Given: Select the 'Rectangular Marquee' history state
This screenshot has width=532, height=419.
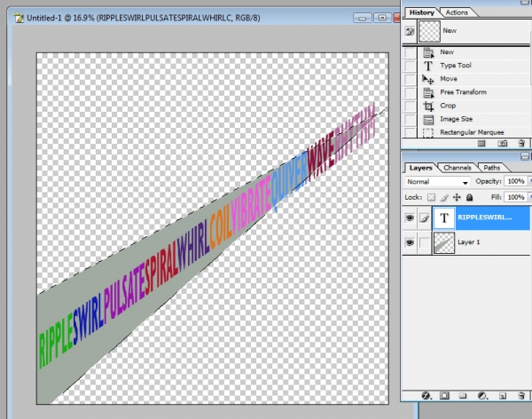Looking at the screenshot, I should [474, 132].
